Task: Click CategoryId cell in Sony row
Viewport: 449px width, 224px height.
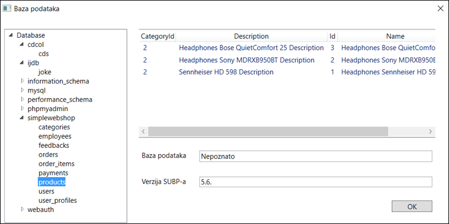Action: pyautogui.click(x=145, y=60)
